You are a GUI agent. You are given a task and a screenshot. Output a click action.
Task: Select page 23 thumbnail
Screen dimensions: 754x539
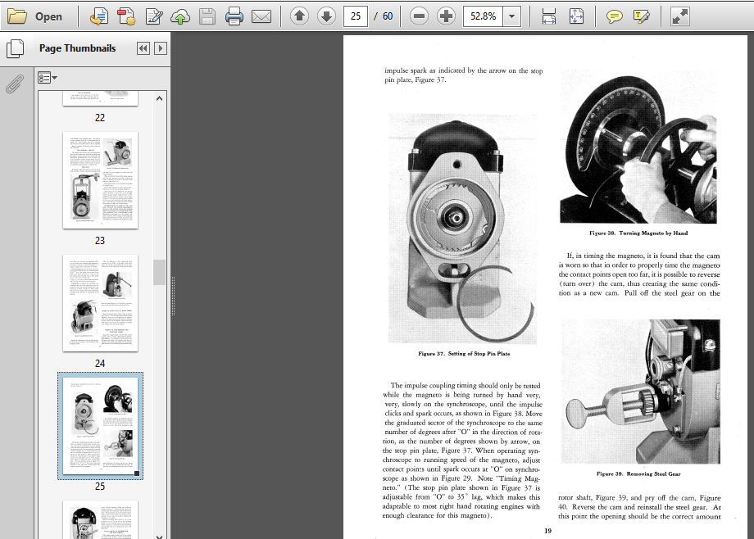tap(101, 180)
